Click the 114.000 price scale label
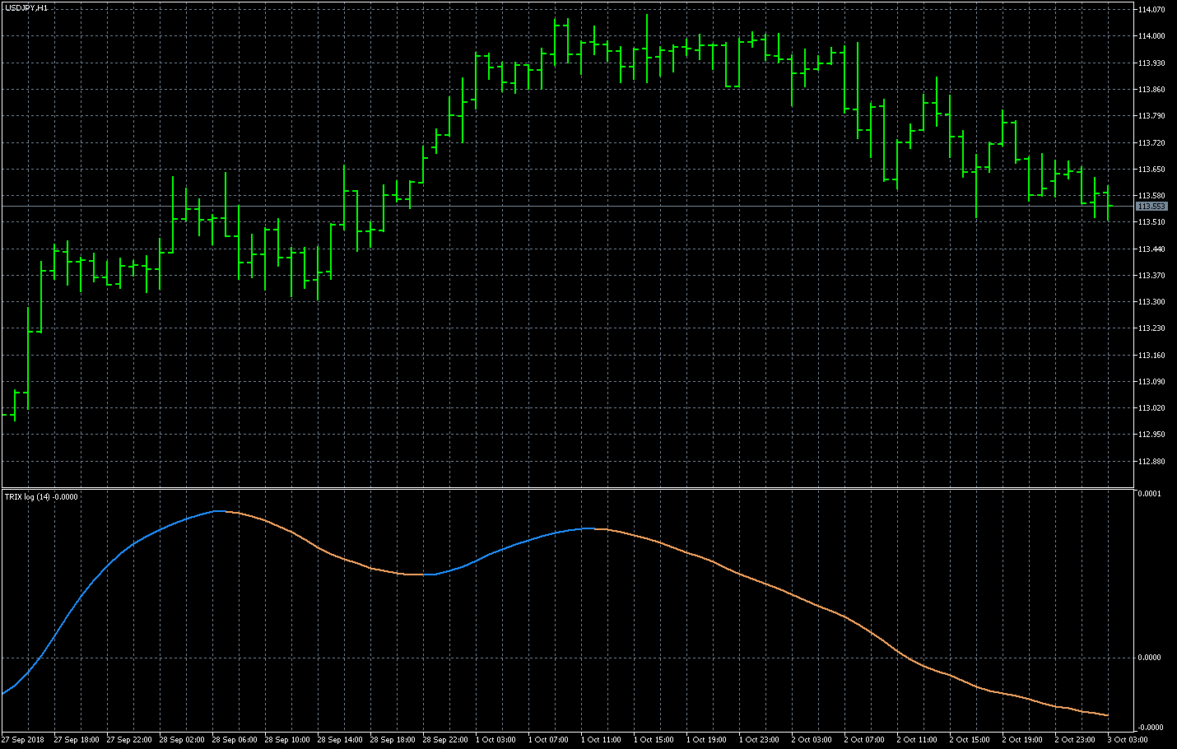This screenshot has width=1177, height=749. click(x=1151, y=36)
